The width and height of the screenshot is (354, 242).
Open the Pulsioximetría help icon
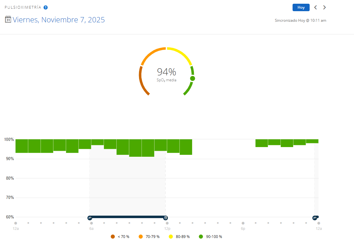tap(46, 7)
